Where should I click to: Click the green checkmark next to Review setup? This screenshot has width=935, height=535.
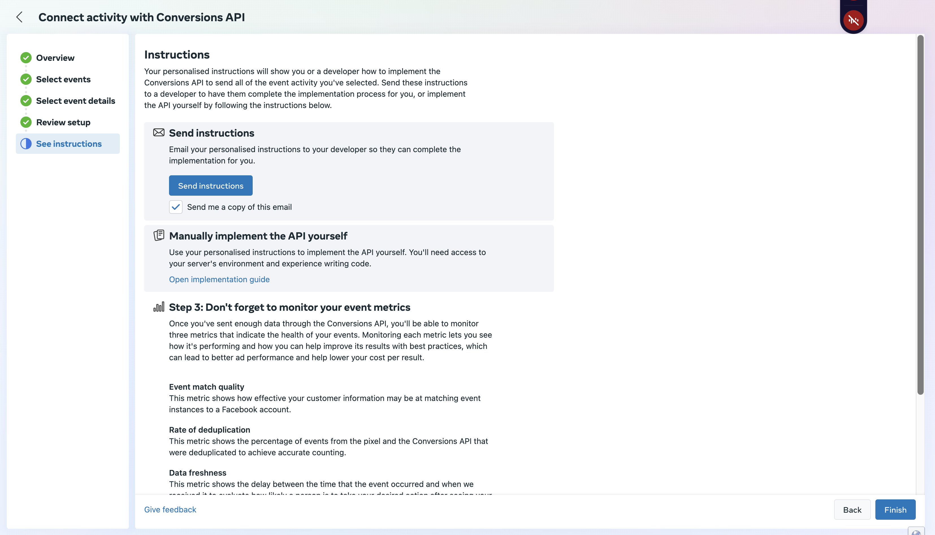click(26, 122)
